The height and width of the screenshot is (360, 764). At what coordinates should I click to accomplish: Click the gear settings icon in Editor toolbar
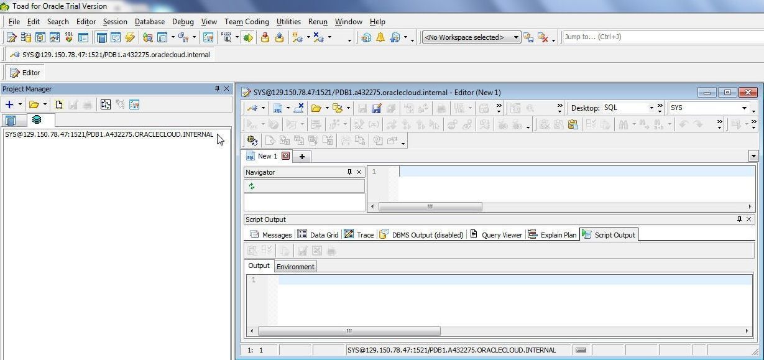[x=252, y=141]
